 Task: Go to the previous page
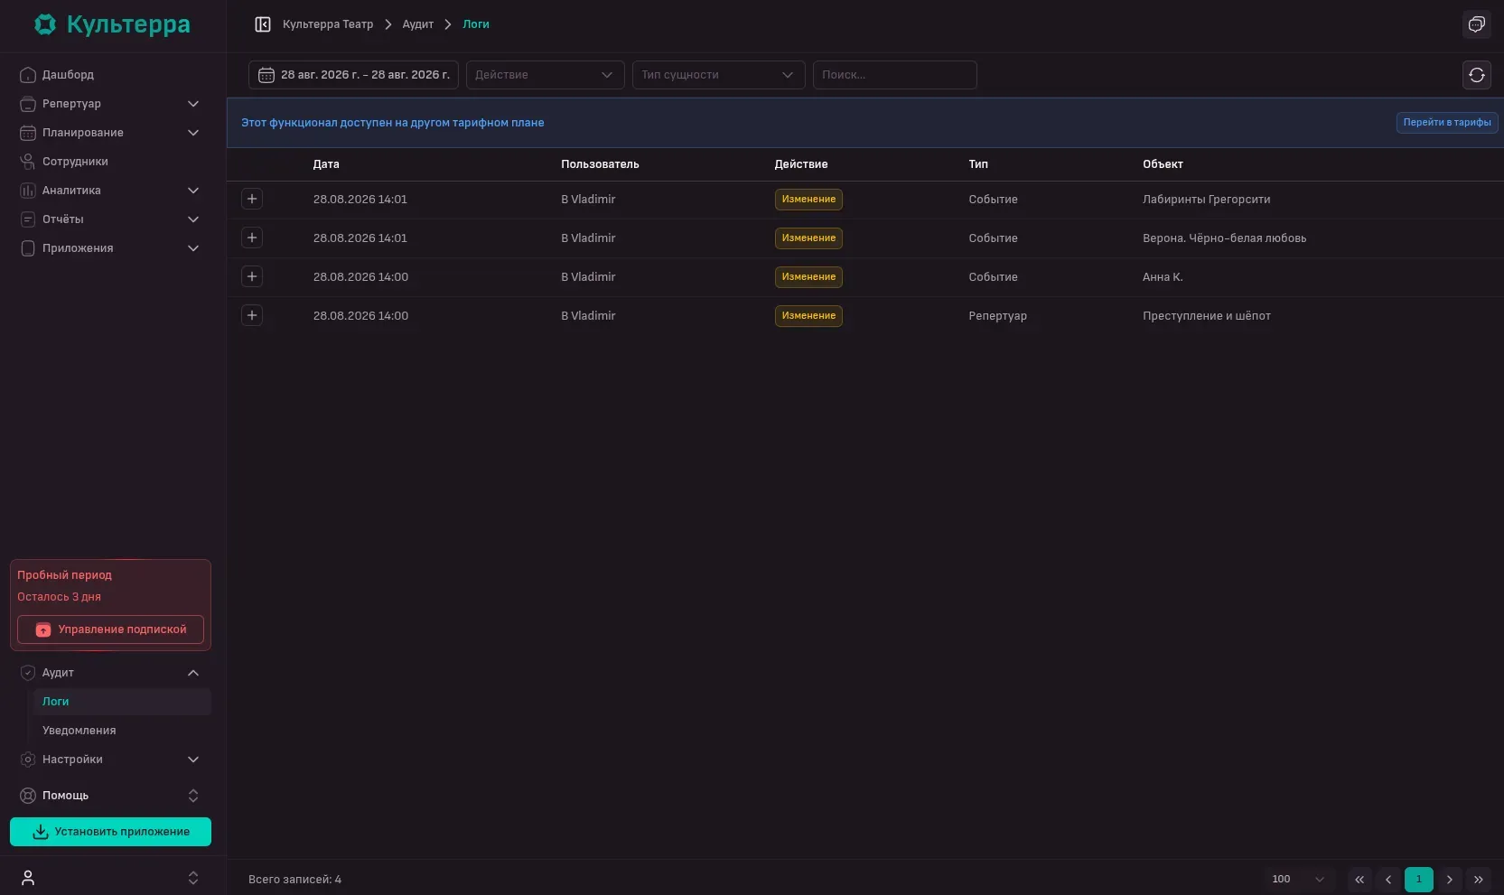[x=1389, y=880]
